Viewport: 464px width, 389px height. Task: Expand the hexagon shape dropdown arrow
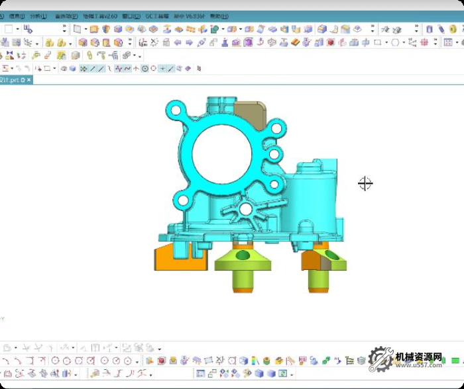tap(404, 42)
